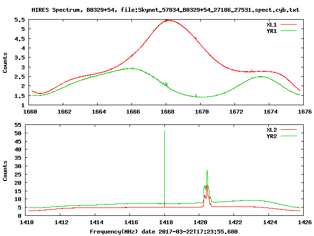The height and width of the screenshot is (236, 314).
Task: Click the 1424 x-axis tick label
Action: pos(270,222)
